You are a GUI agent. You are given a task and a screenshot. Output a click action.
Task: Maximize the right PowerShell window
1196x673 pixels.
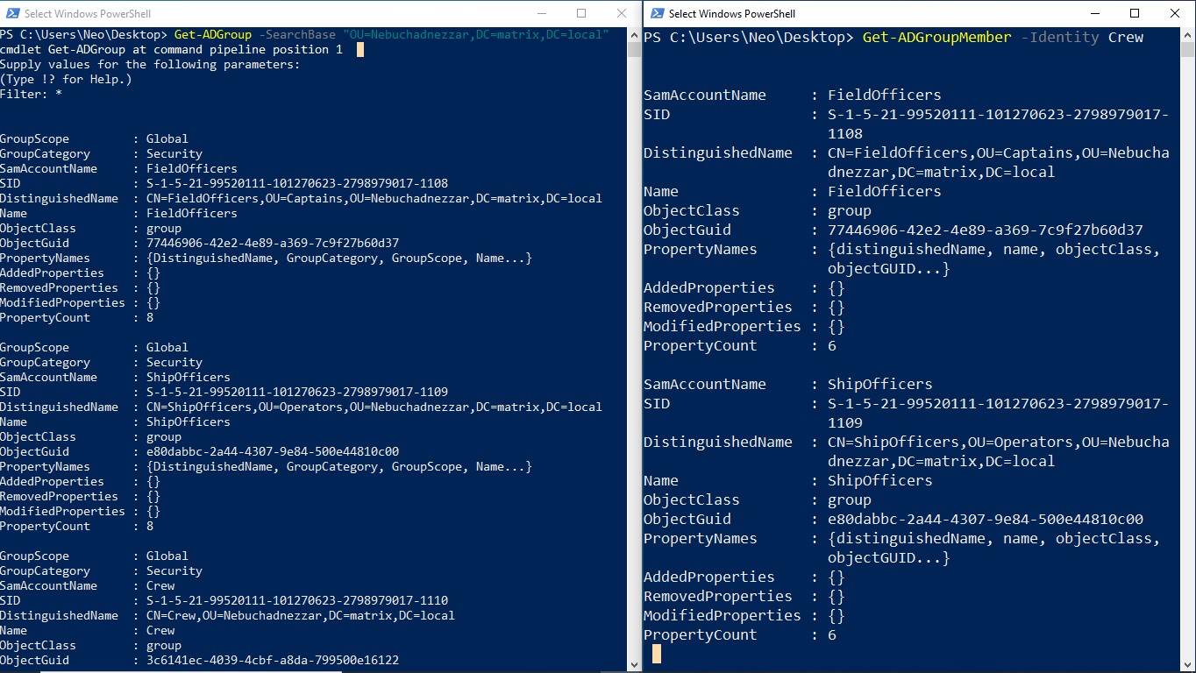click(x=1134, y=13)
